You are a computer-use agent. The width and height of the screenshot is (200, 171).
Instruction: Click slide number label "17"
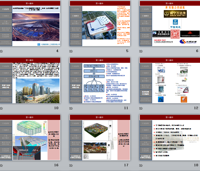coord(126,165)
